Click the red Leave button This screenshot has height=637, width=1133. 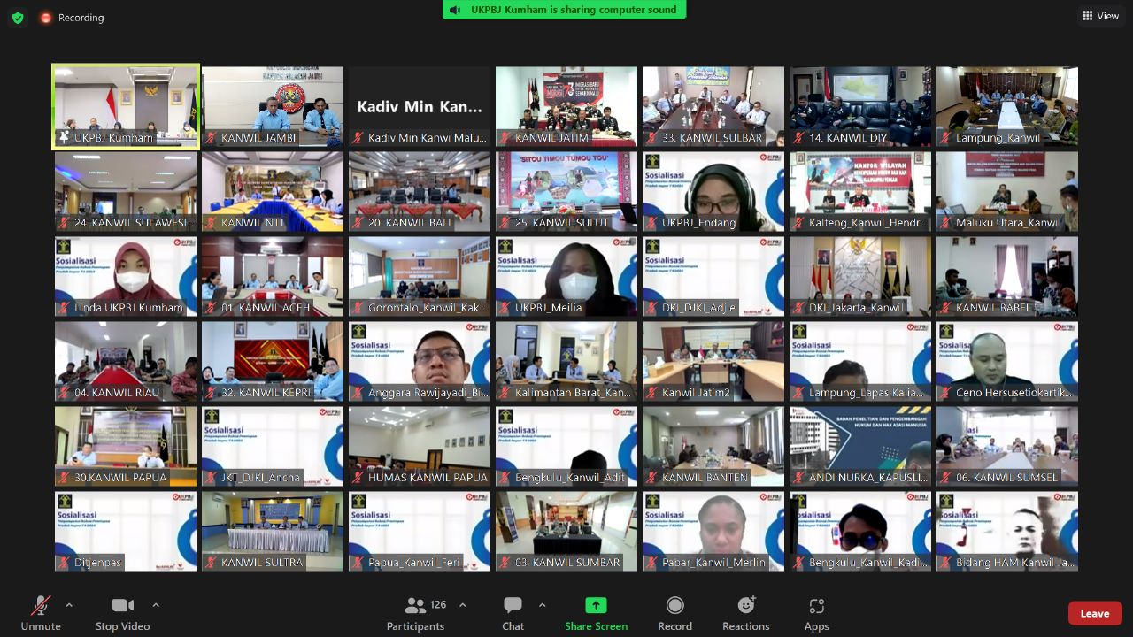click(x=1094, y=613)
